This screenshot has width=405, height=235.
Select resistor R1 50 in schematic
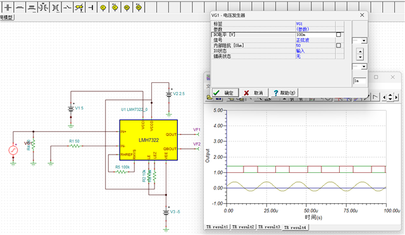point(75,146)
